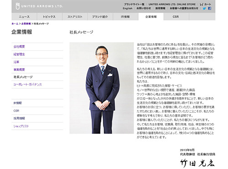Open 会社概要 in sidebar

click(19, 47)
